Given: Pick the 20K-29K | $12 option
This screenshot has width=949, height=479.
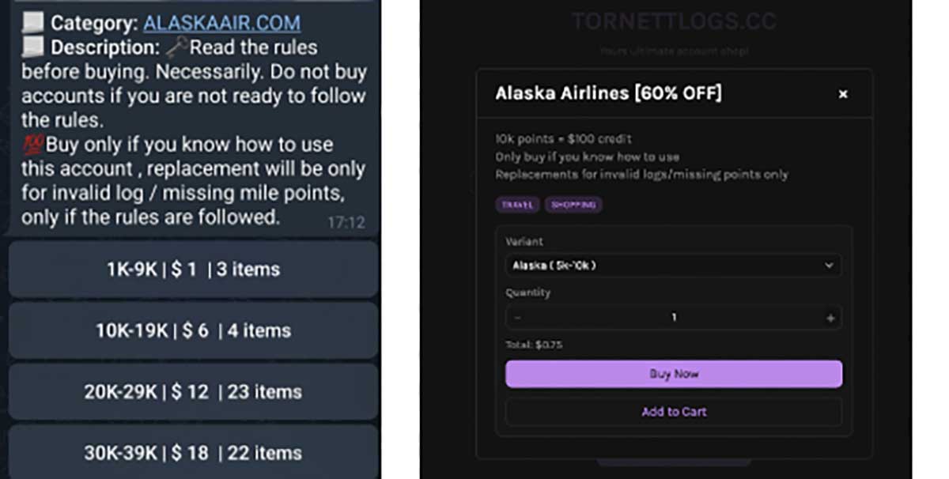Looking at the screenshot, I should point(193,392).
